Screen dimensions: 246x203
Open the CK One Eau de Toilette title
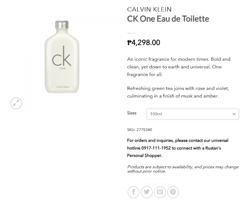click(x=168, y=19)
